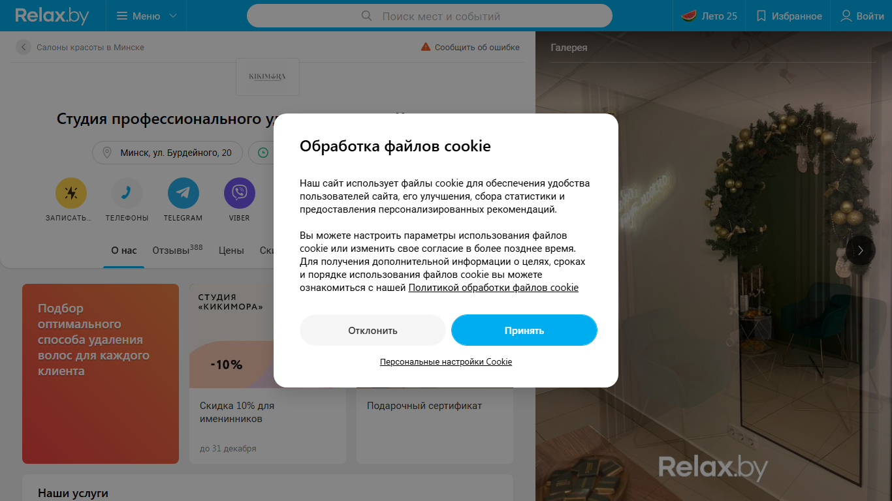
Task: Click the Войти user icon
Action: (846, 16)
